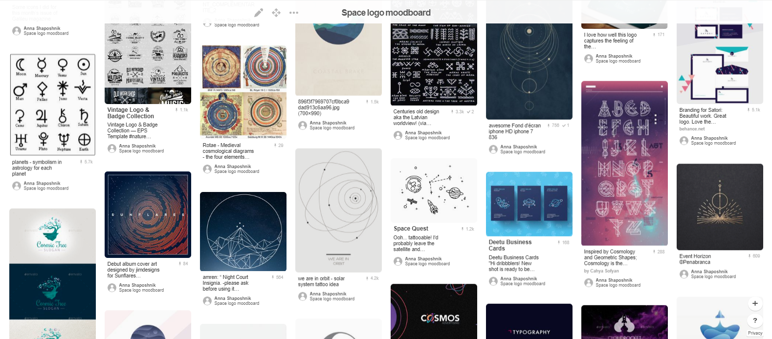The width and height of the screenshot is (772, 339).
Task: Click the Deetu Business Cards title
Action: click(510, 245)
